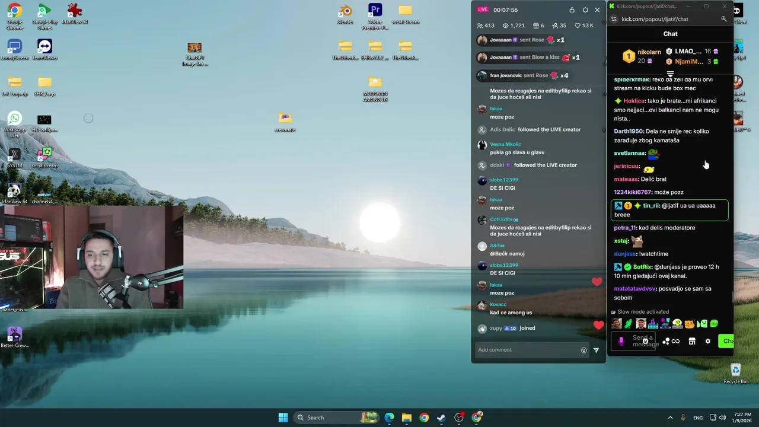This screenshot has width=759, height=427.
Task: Open Kick chat emote picker smiley
Action: 646,341
